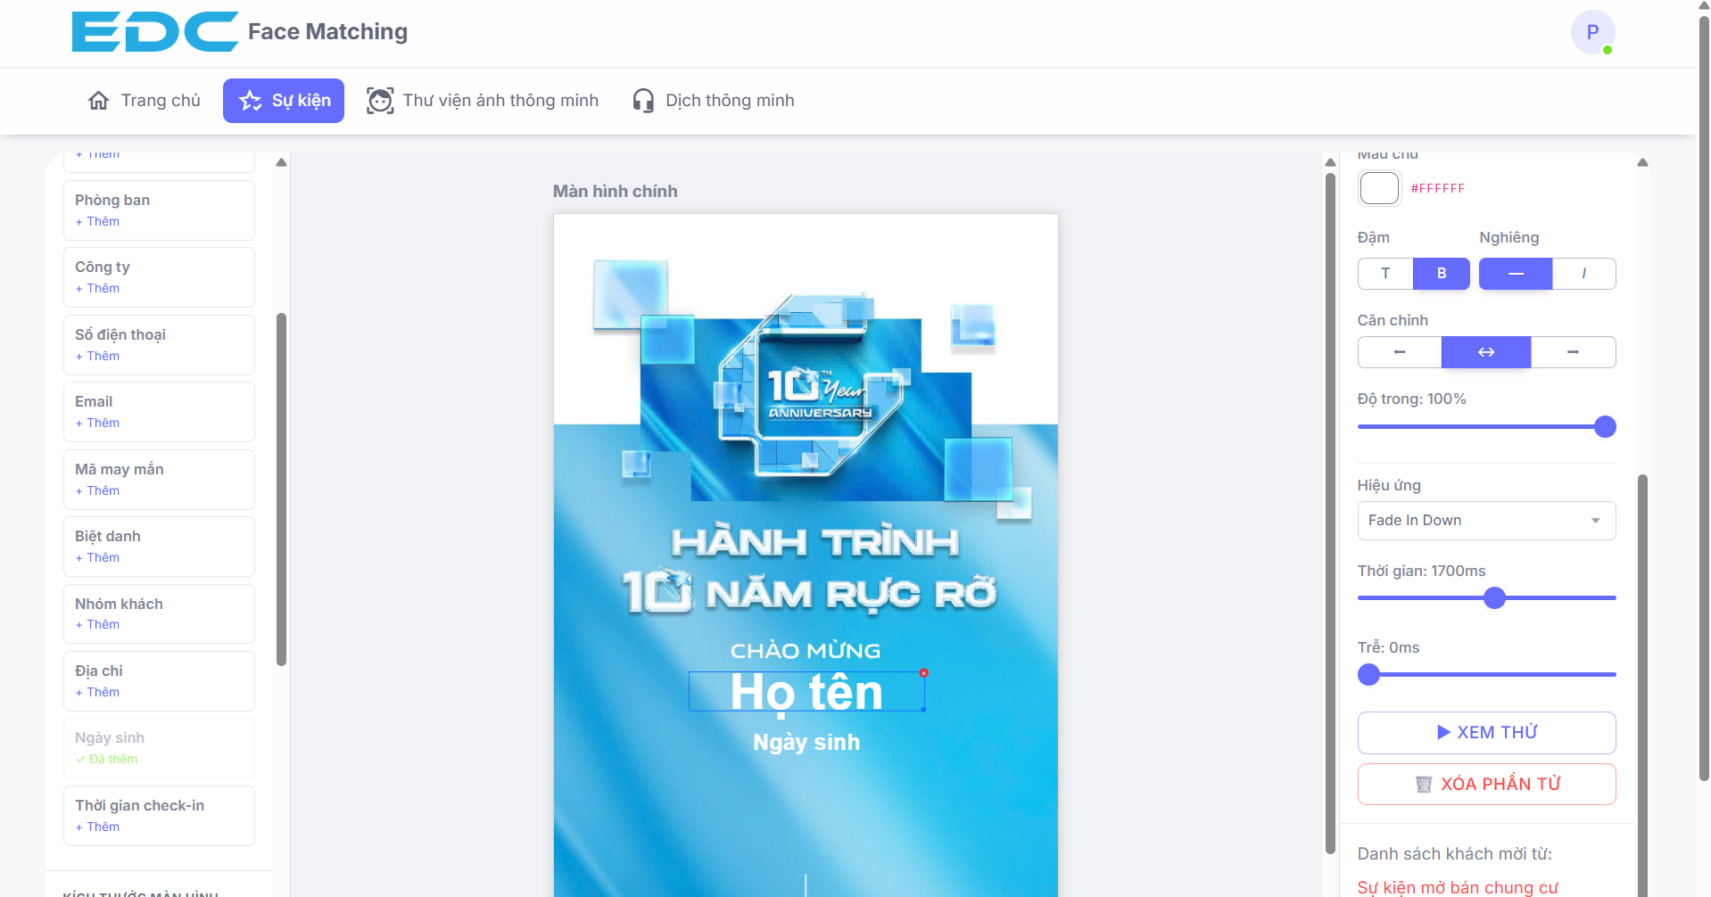Image resolution: width=1711 pixels, height=897 pixels.
Task: Click the trash icon in XÓA PHẦN TỬ
Action: click(1424, 785)
